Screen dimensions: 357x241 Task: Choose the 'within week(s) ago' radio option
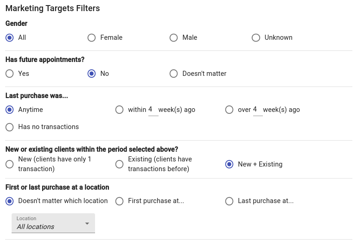click(x=120, y=110)
